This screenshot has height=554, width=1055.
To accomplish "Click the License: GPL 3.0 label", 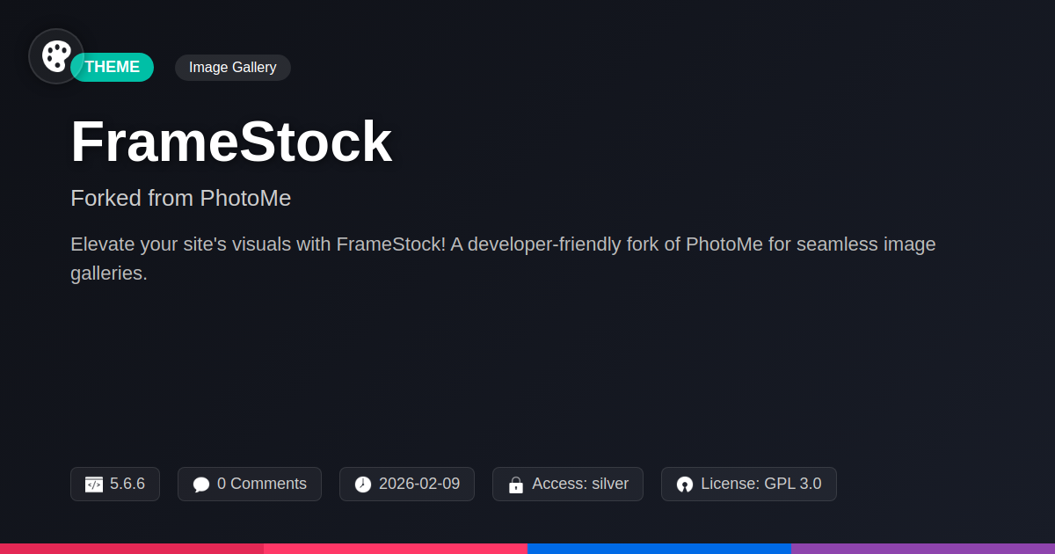I will (x=761, y=484).
